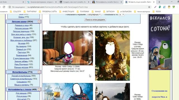Open the День Рождения link
Screen dimensions: 179x100
(21, 64)
